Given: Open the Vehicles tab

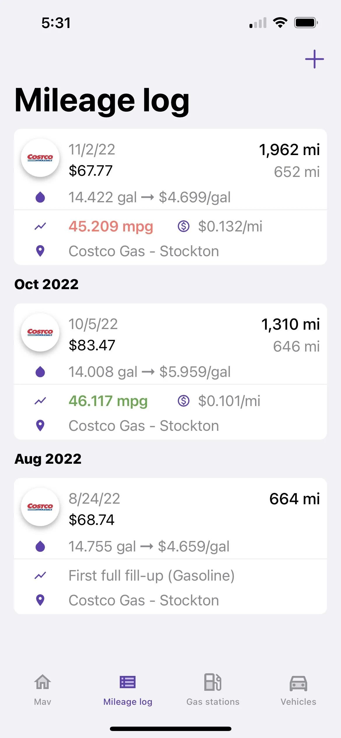Looking at the screenshot, I should 298,690.
